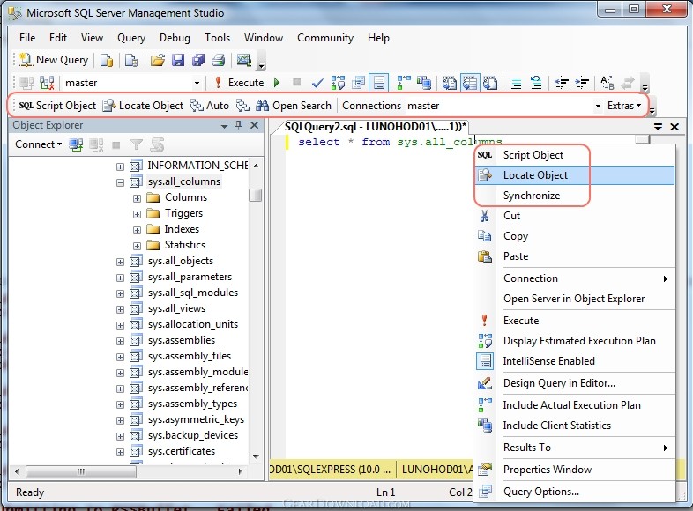Image resolution: width=693 pixels, height=511 pixels.
Task: Click the Activity Monitor icon
Action: point(244,60)
